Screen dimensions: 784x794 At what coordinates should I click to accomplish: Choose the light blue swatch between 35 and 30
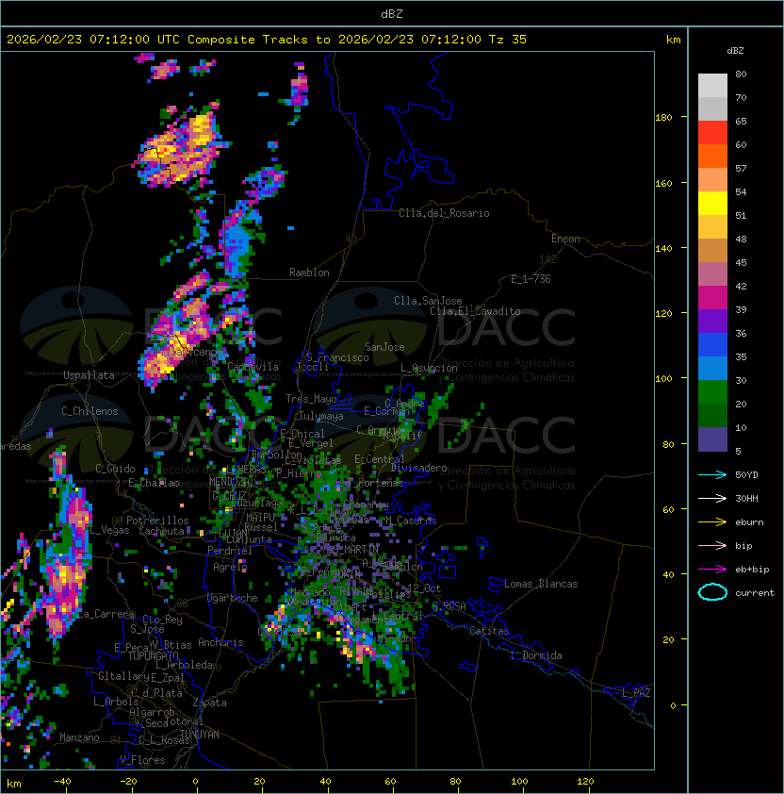coord(712,368)
